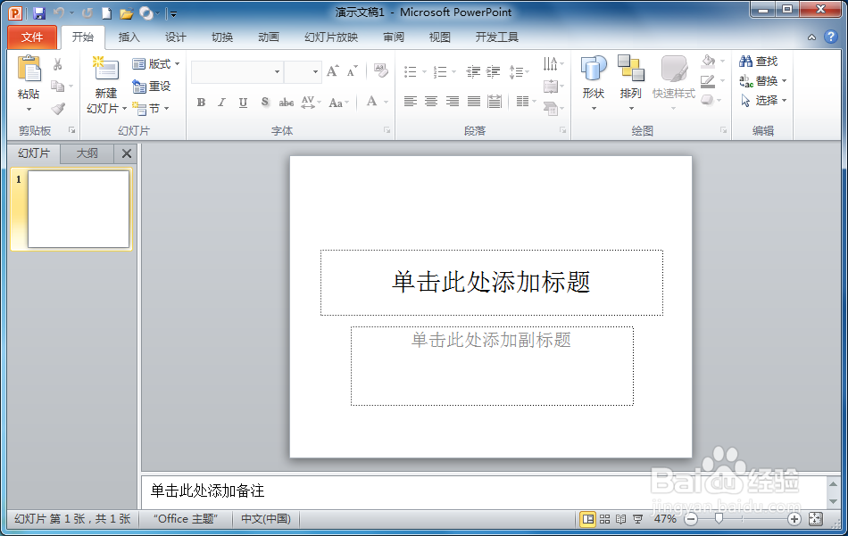
Task: Click the Distributed alignment icon
Action: click(x=495, y=101)
